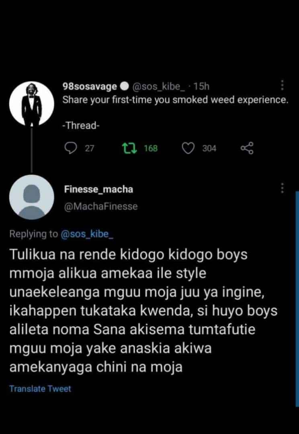Open more options on 98sosavage's tweet
This screenshot has width=299, height=434.
click(x=282, y=86)
